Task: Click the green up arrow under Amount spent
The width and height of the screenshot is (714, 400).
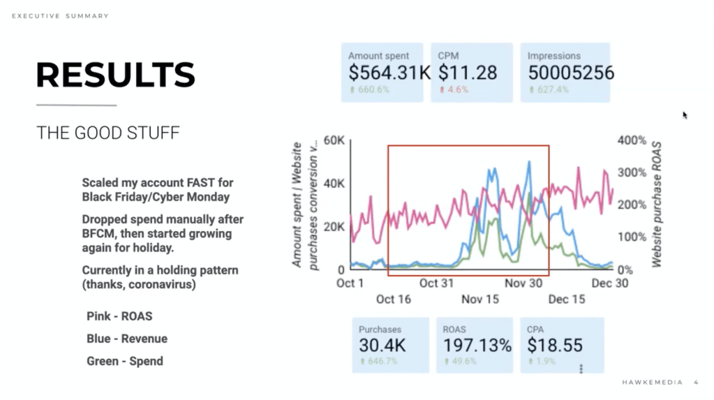Action: point(351,89)
